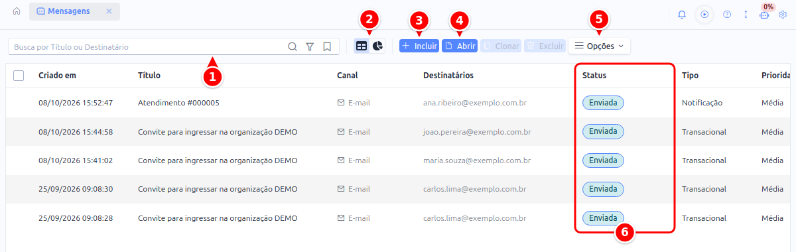796x252 pixels.
Task: Close the Mensagens tab
Action: (109, 11)
